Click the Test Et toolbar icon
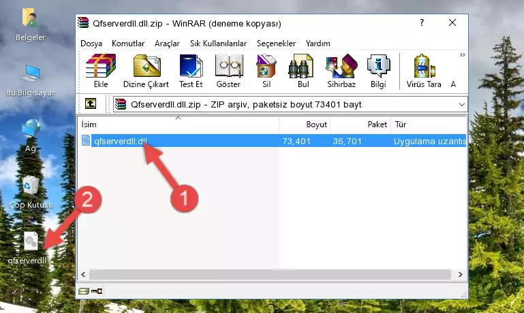Screen dimensions: 524x313 click(x=191, y=71)
